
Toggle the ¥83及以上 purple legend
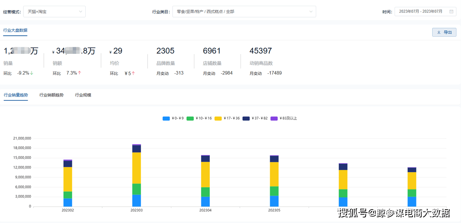pos(284,118)
